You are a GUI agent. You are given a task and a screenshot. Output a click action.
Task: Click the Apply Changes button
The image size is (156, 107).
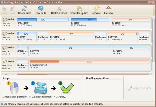[139, 88]
